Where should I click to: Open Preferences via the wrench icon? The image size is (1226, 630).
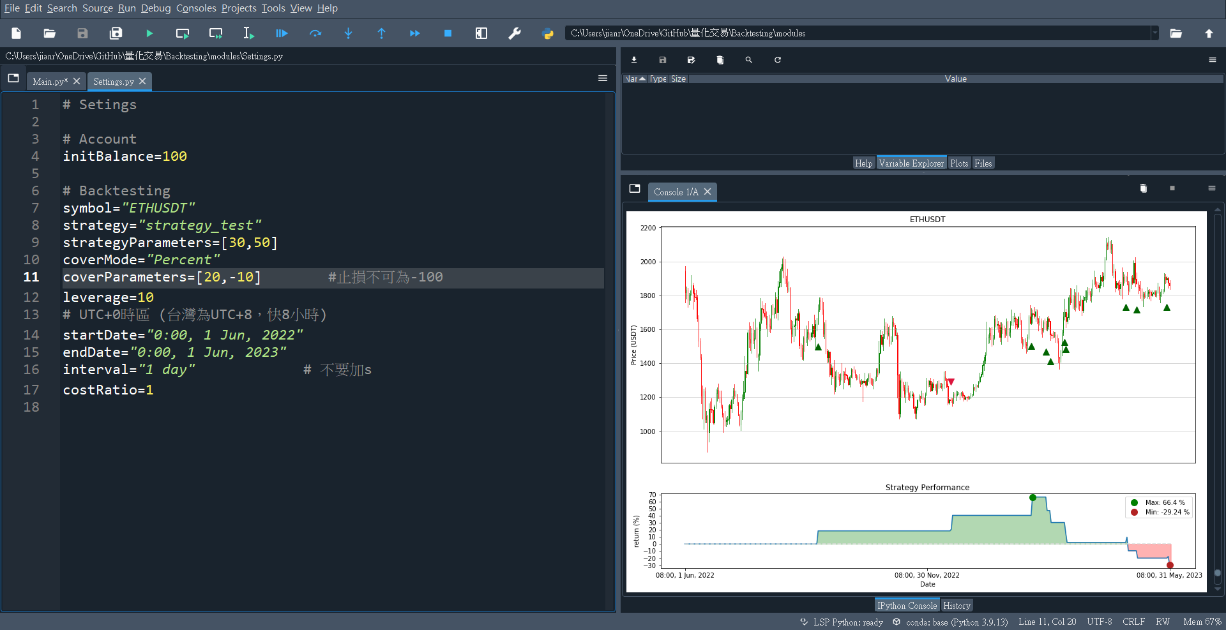pyautogui.click(x=514, y=33)
